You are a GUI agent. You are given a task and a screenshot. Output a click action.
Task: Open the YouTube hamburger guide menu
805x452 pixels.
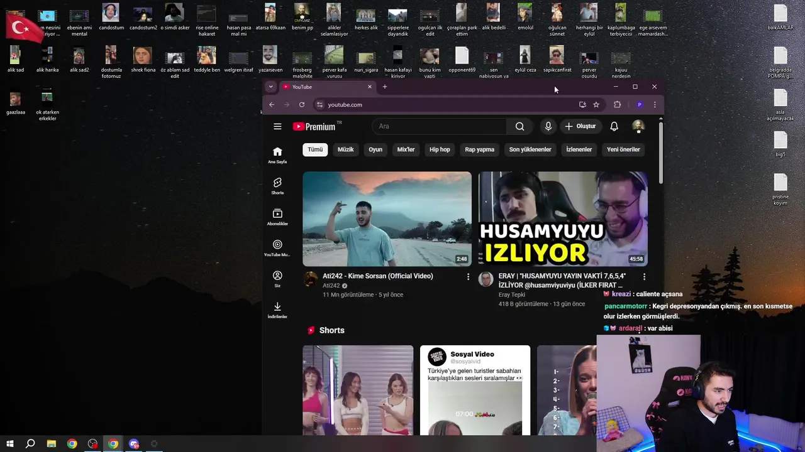coord(277,126)
